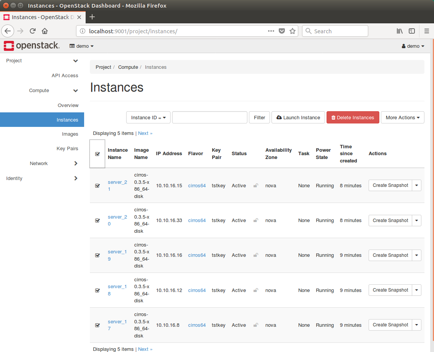Go back with the browser back arrow
Screen dimensions: 434x352
pyautogui.click(x=8, y=31)
